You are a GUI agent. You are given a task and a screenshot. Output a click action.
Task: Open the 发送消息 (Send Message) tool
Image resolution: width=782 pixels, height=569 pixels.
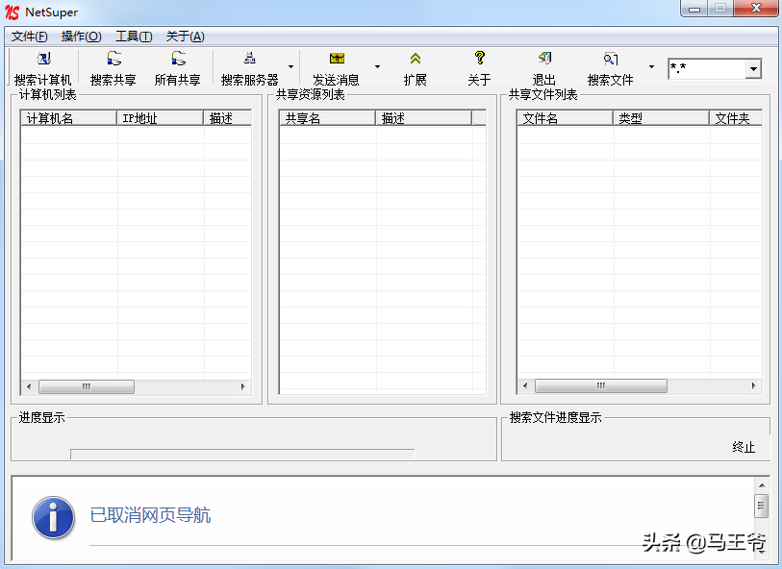click(336, 67)
